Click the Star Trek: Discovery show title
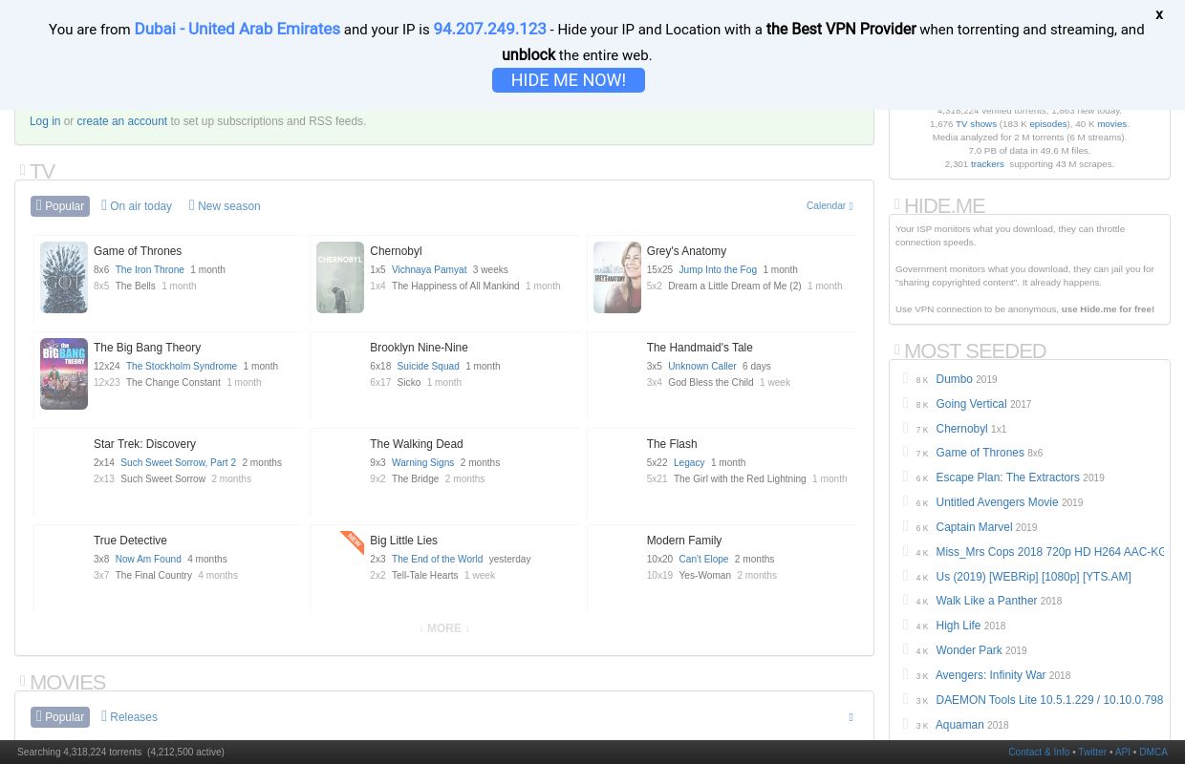 click(x=144, y=444)
